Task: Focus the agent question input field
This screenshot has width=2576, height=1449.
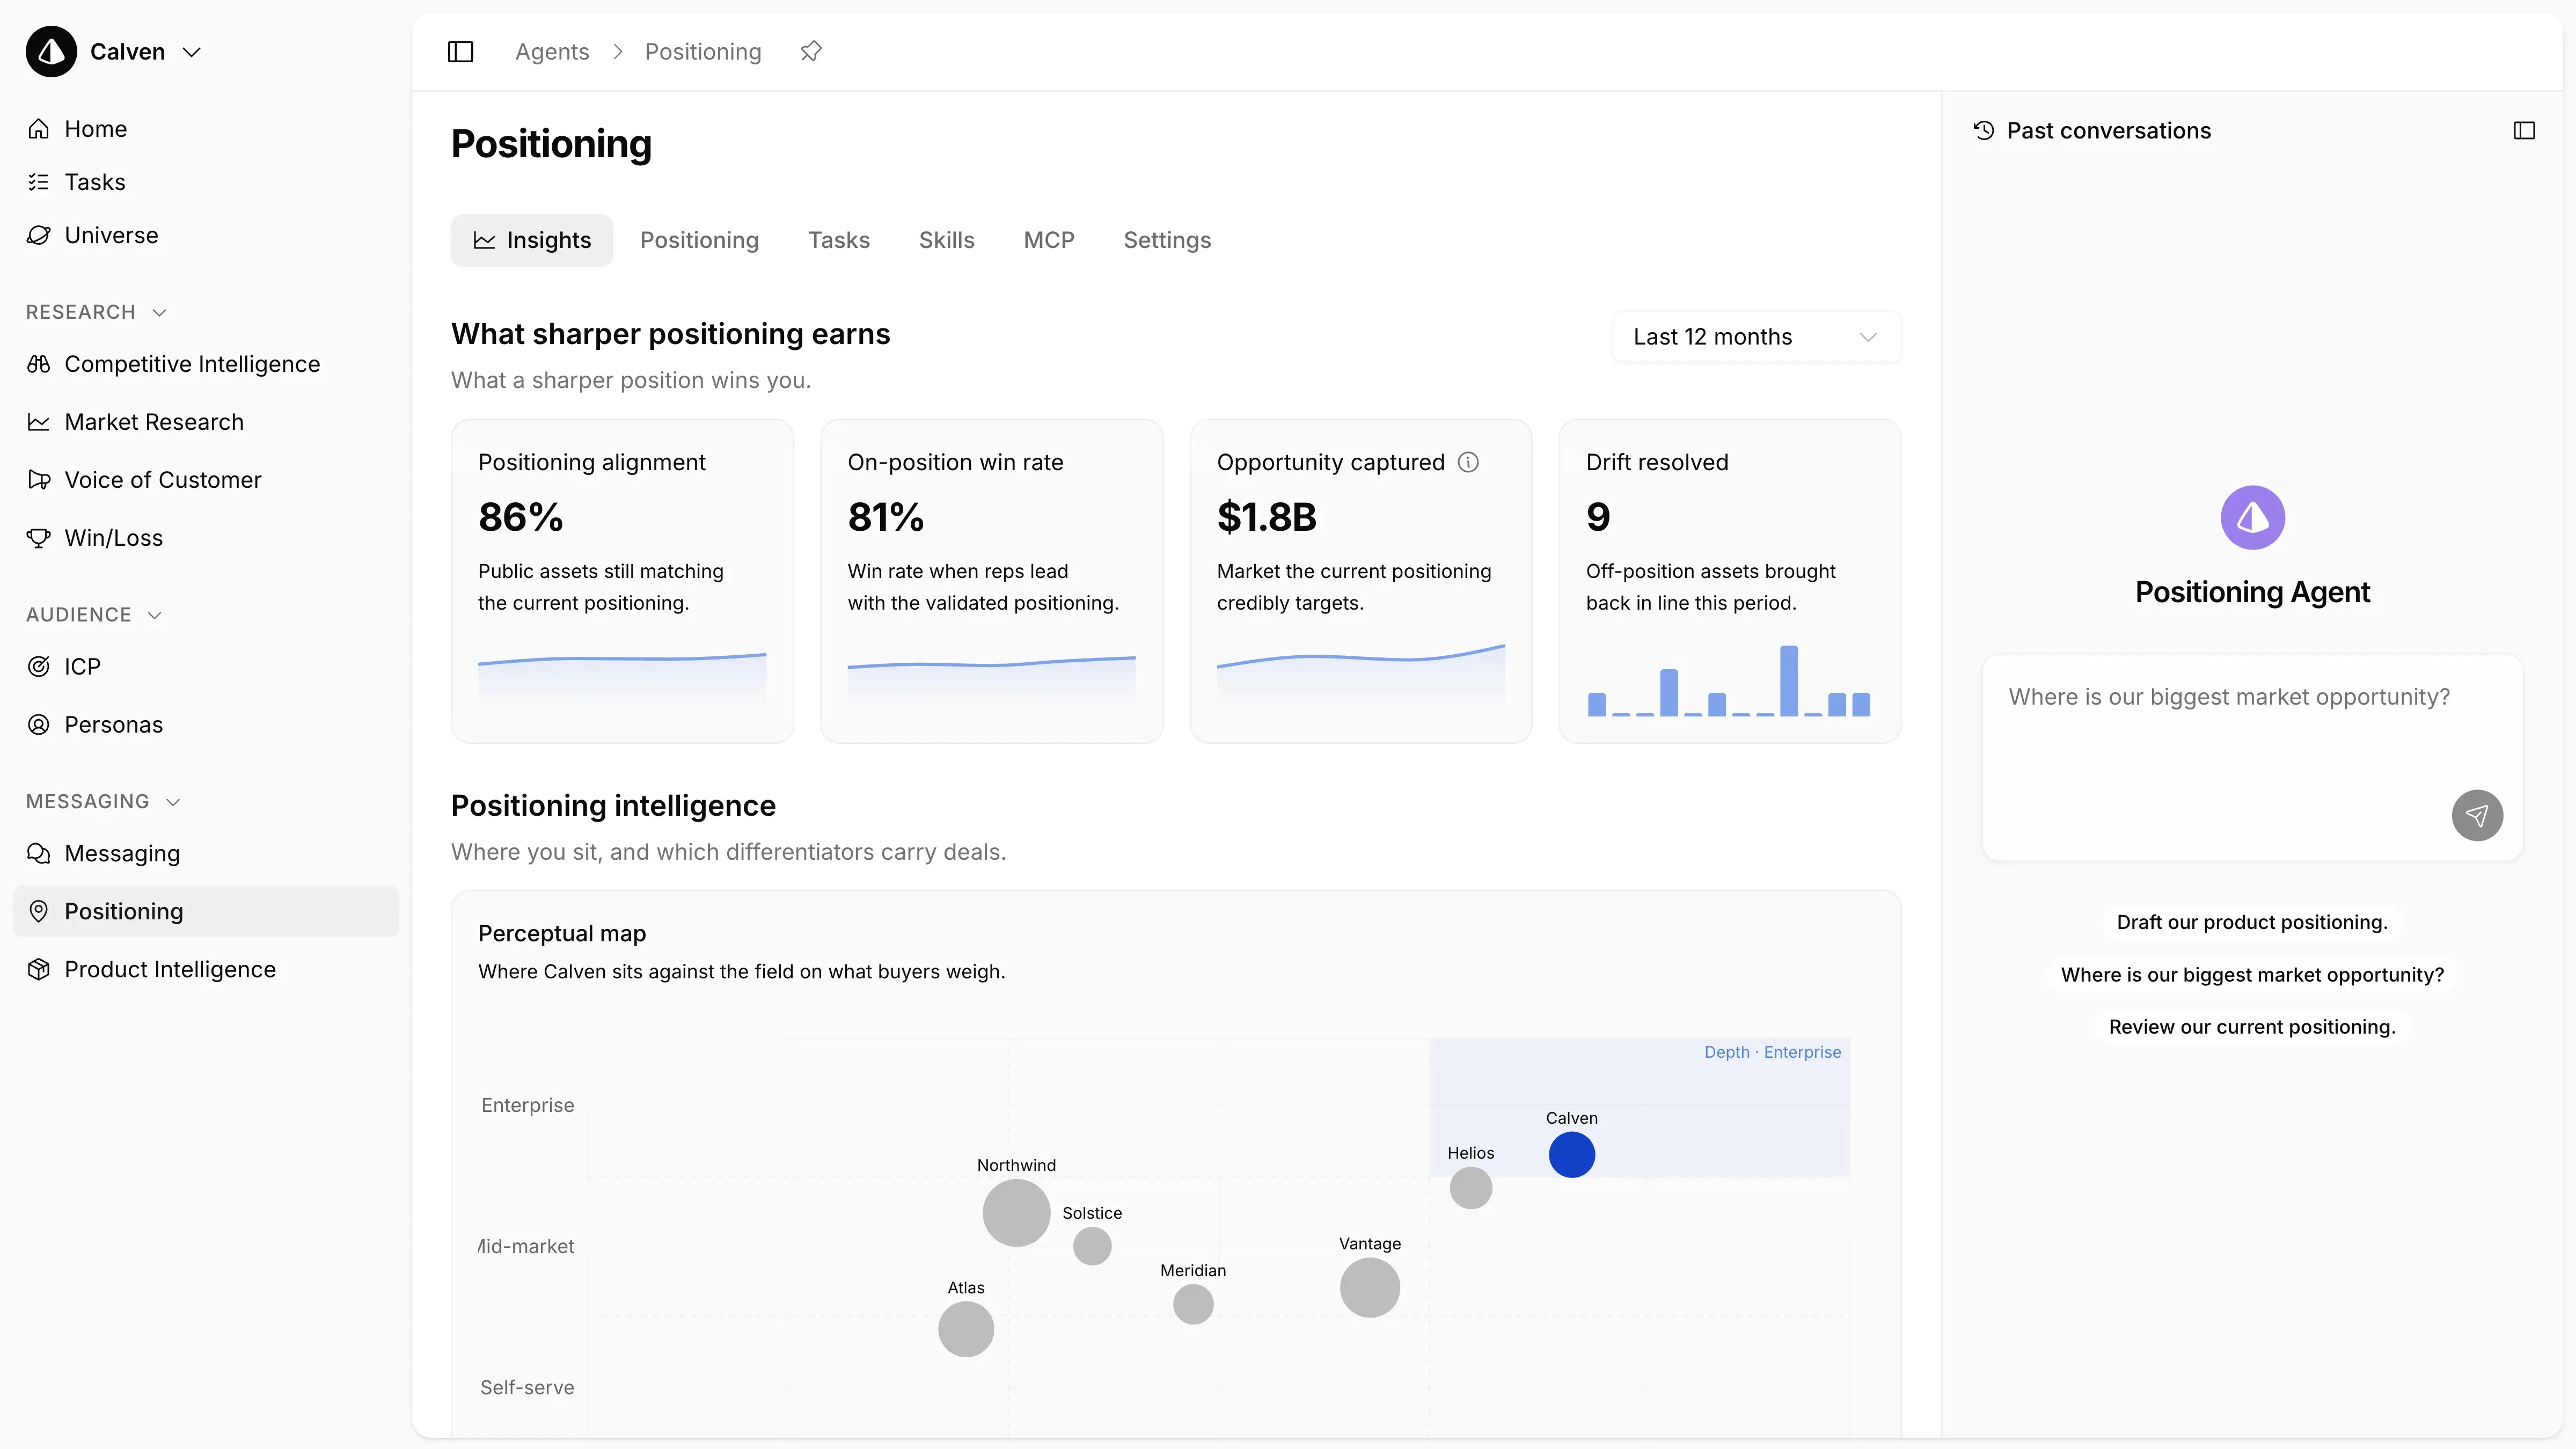Action: (x=2252, y=757)
